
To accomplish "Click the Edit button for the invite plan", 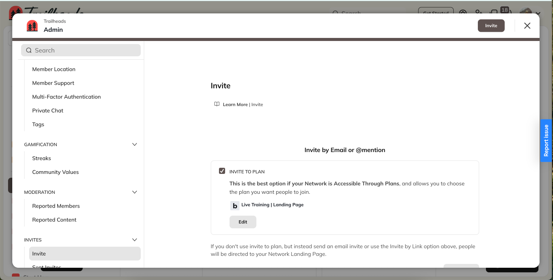I will tap(243, 222).
